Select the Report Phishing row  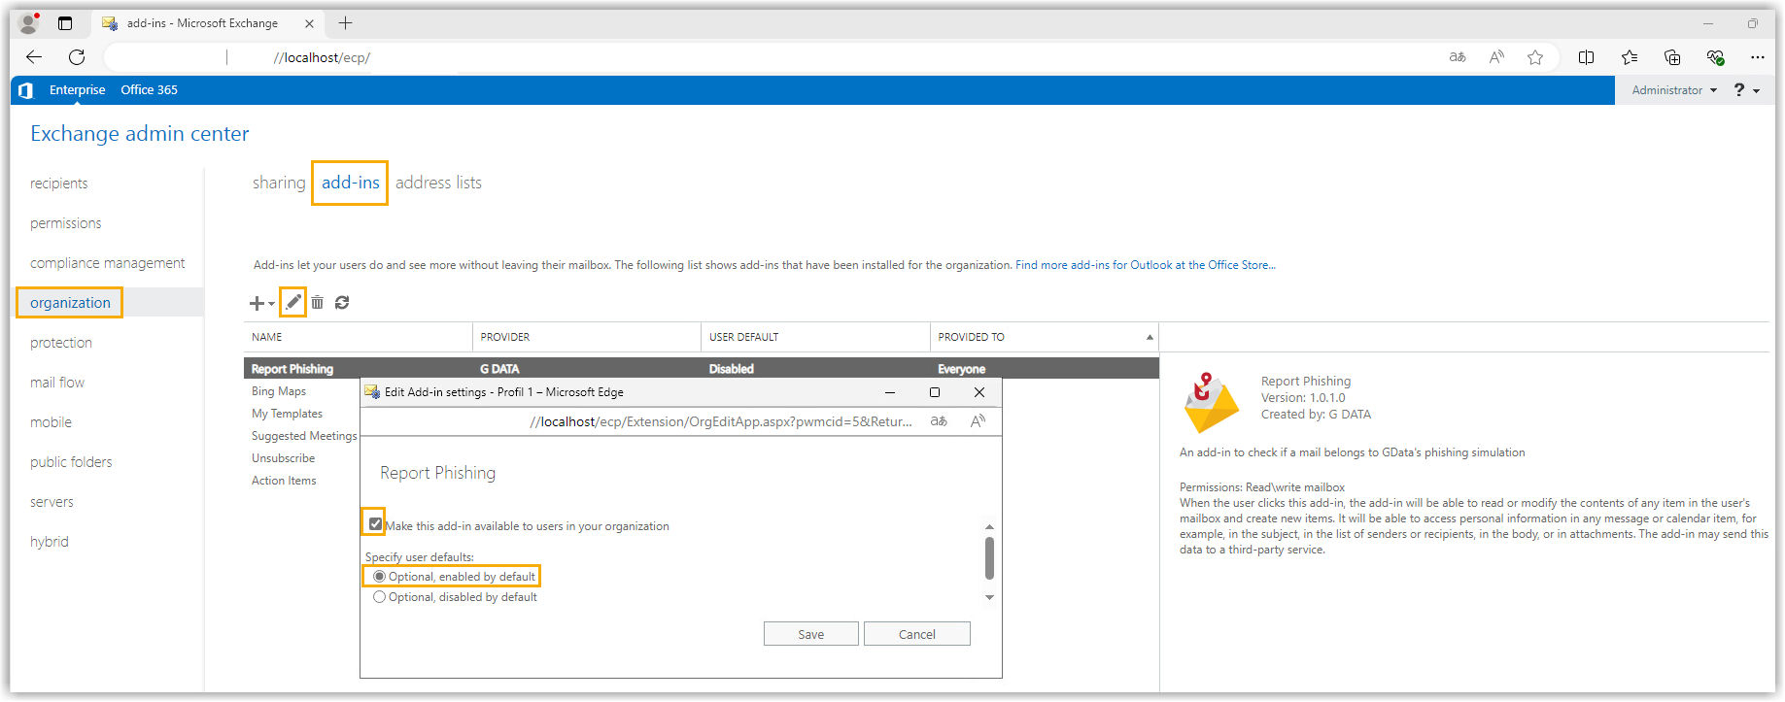click(x=701, y=368)
